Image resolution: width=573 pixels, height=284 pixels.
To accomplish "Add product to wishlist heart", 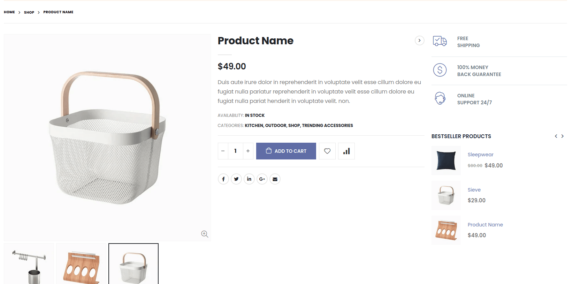I will coord(327,151).
